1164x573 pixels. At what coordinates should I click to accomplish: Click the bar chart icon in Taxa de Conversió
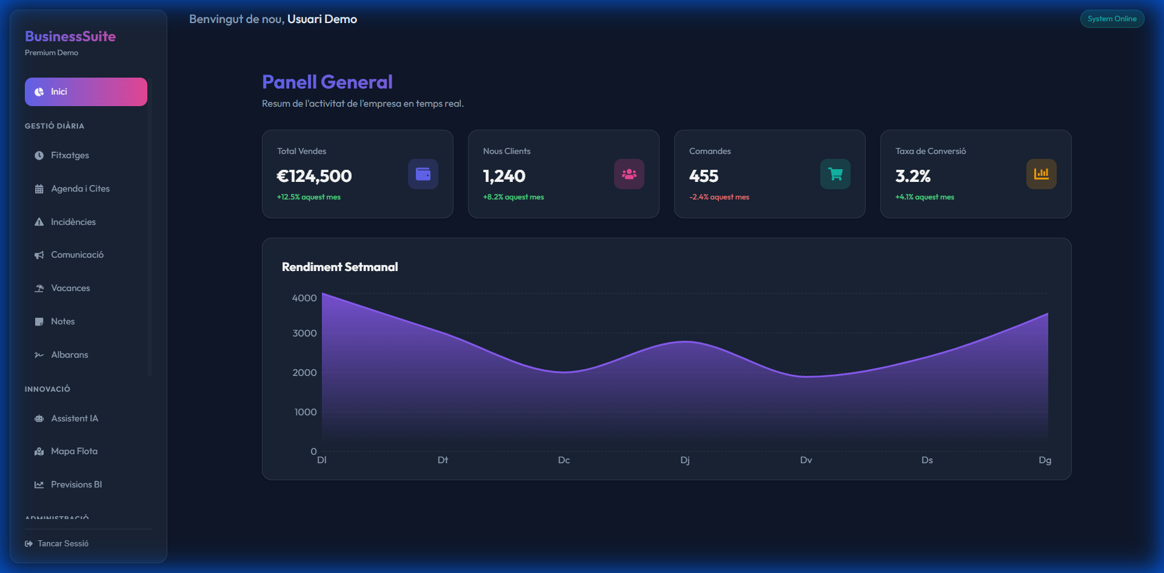pyautogui.click(x=1041, y=175)
